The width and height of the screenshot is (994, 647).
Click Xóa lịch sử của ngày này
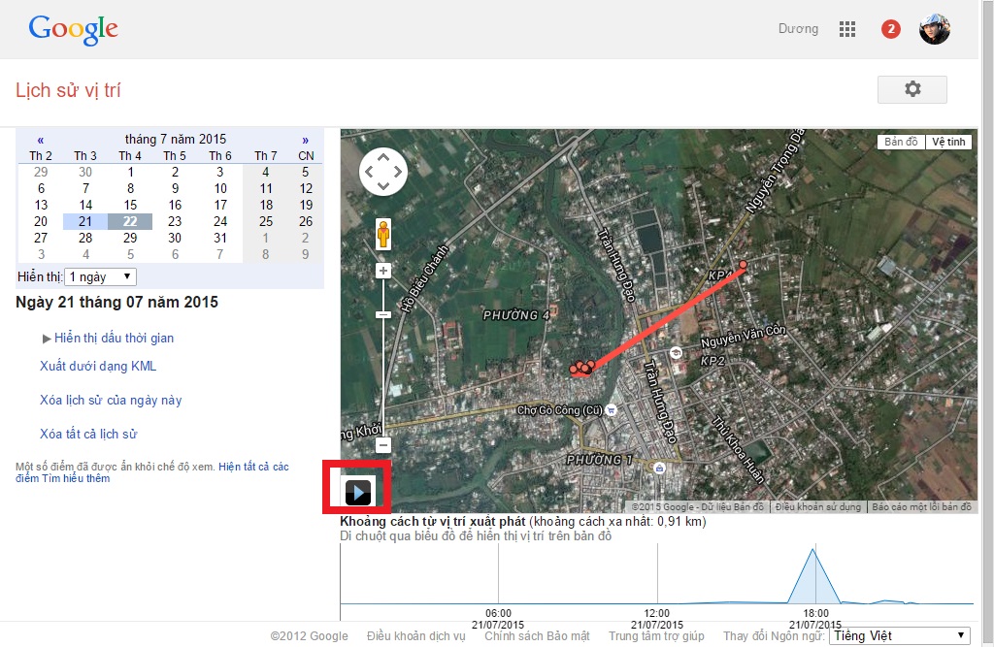(111, 401)
